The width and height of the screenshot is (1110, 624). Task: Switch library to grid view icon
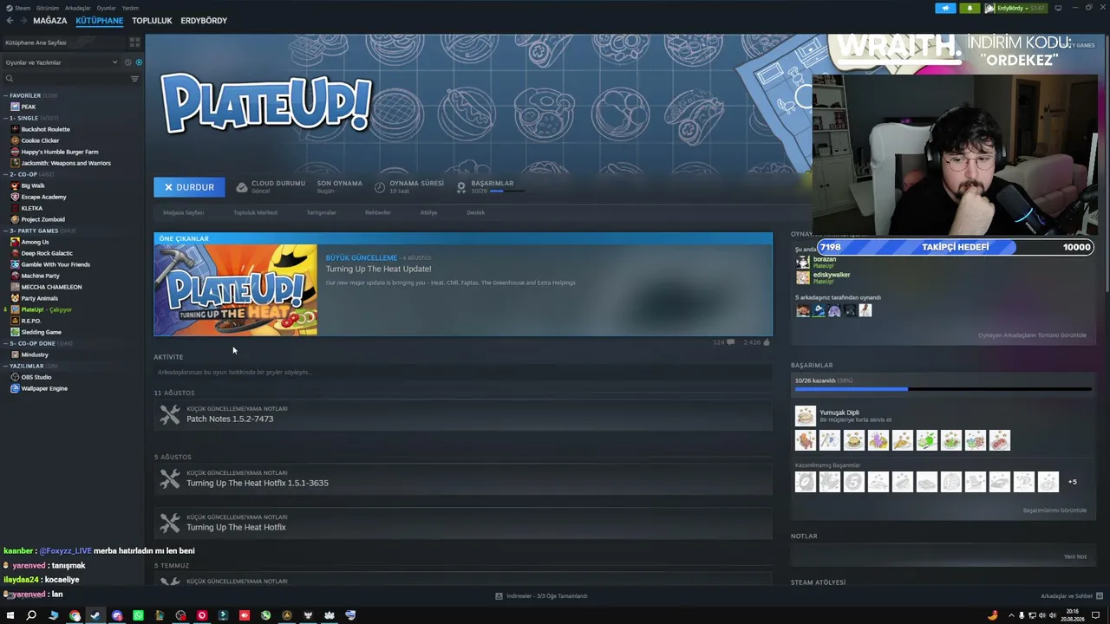pos(134,42)
